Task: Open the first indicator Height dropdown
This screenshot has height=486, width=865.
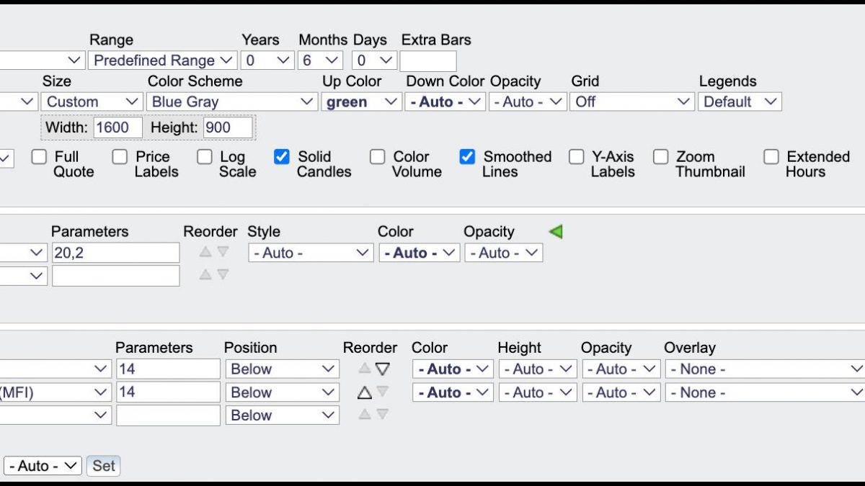Action: click(538, 369)
